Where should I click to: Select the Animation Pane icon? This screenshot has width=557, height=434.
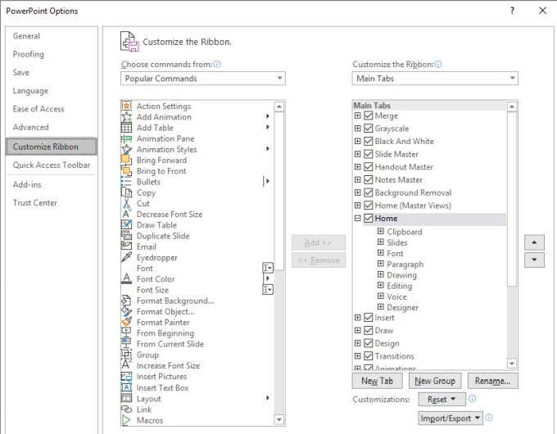point(126,138)
